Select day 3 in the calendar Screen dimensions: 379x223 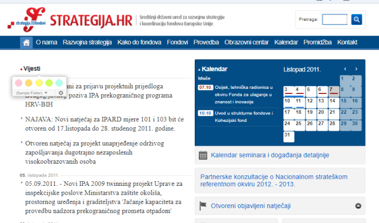click(289, 91)
